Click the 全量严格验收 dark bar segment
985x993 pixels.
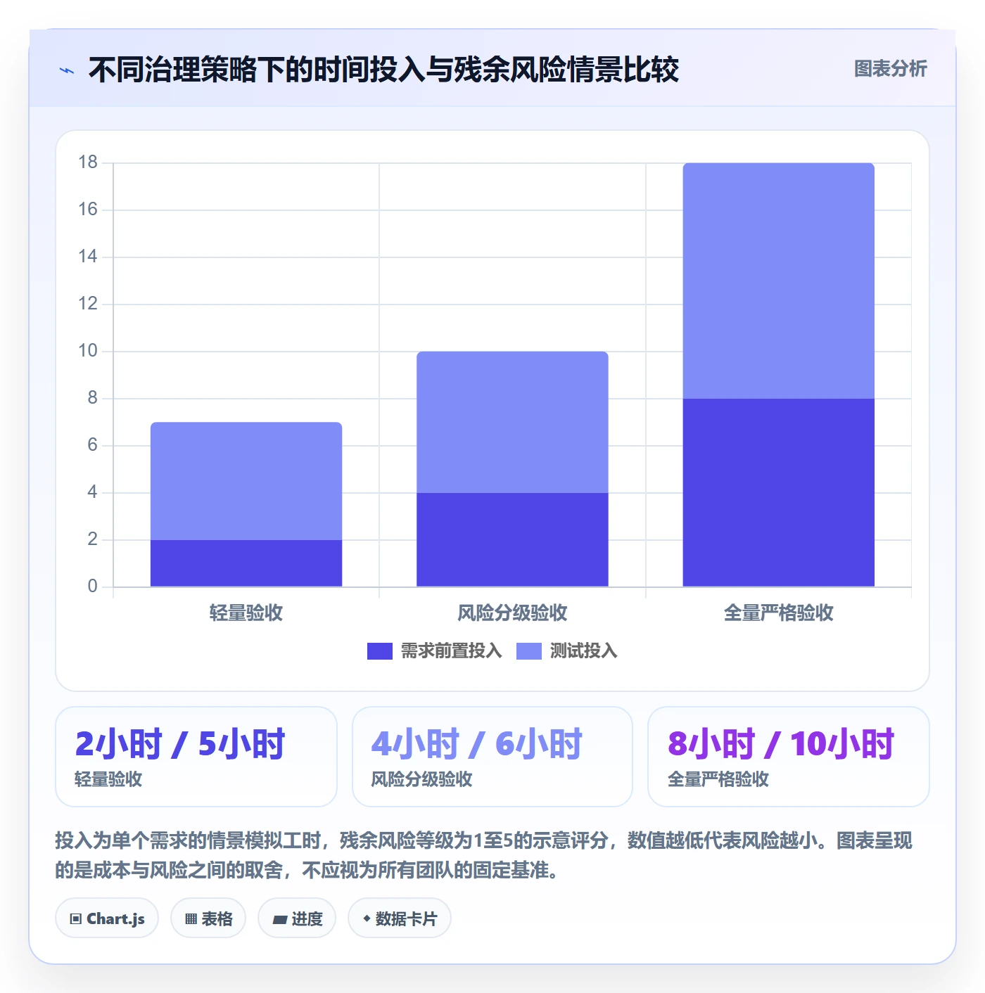(x=778, y=492)
